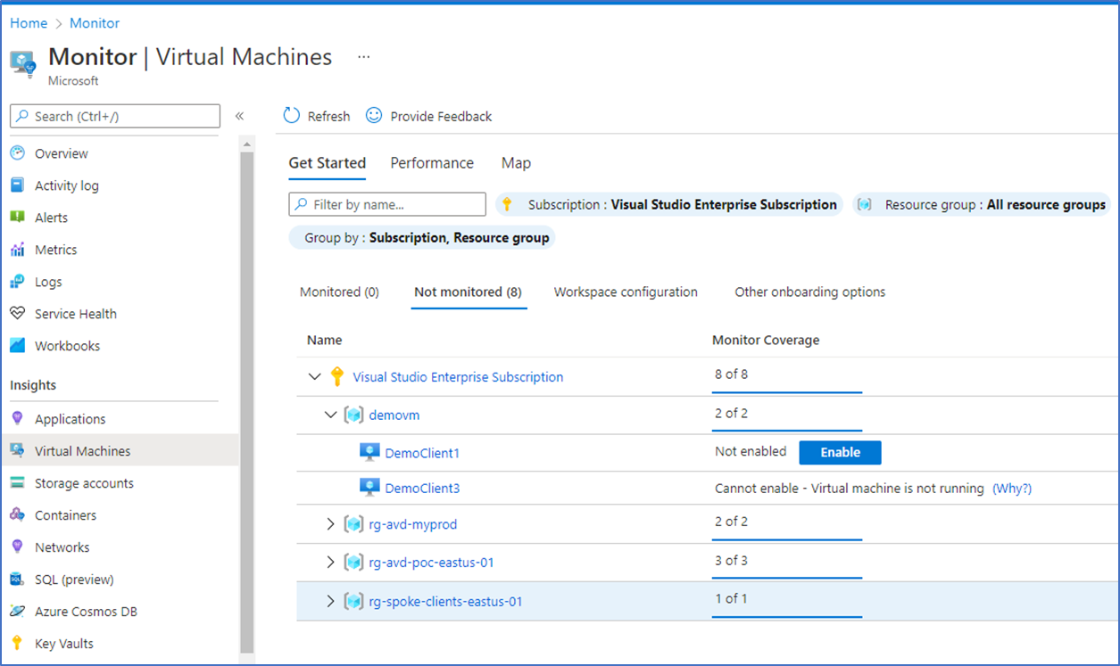This screenshot has width=1120, height=666.
Task: Click the Azure Cosmos DB icon
Action: [17, 612]
